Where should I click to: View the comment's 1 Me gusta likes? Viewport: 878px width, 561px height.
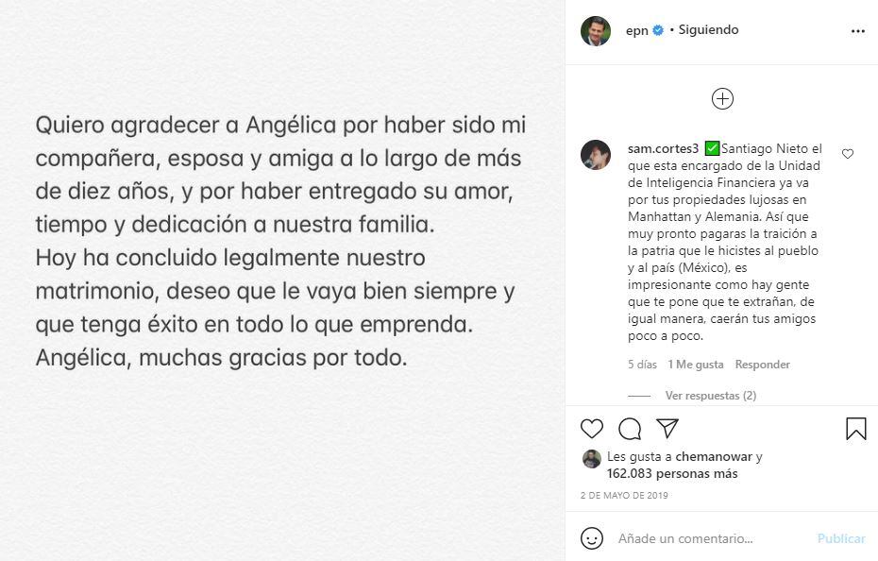(695, 365)
